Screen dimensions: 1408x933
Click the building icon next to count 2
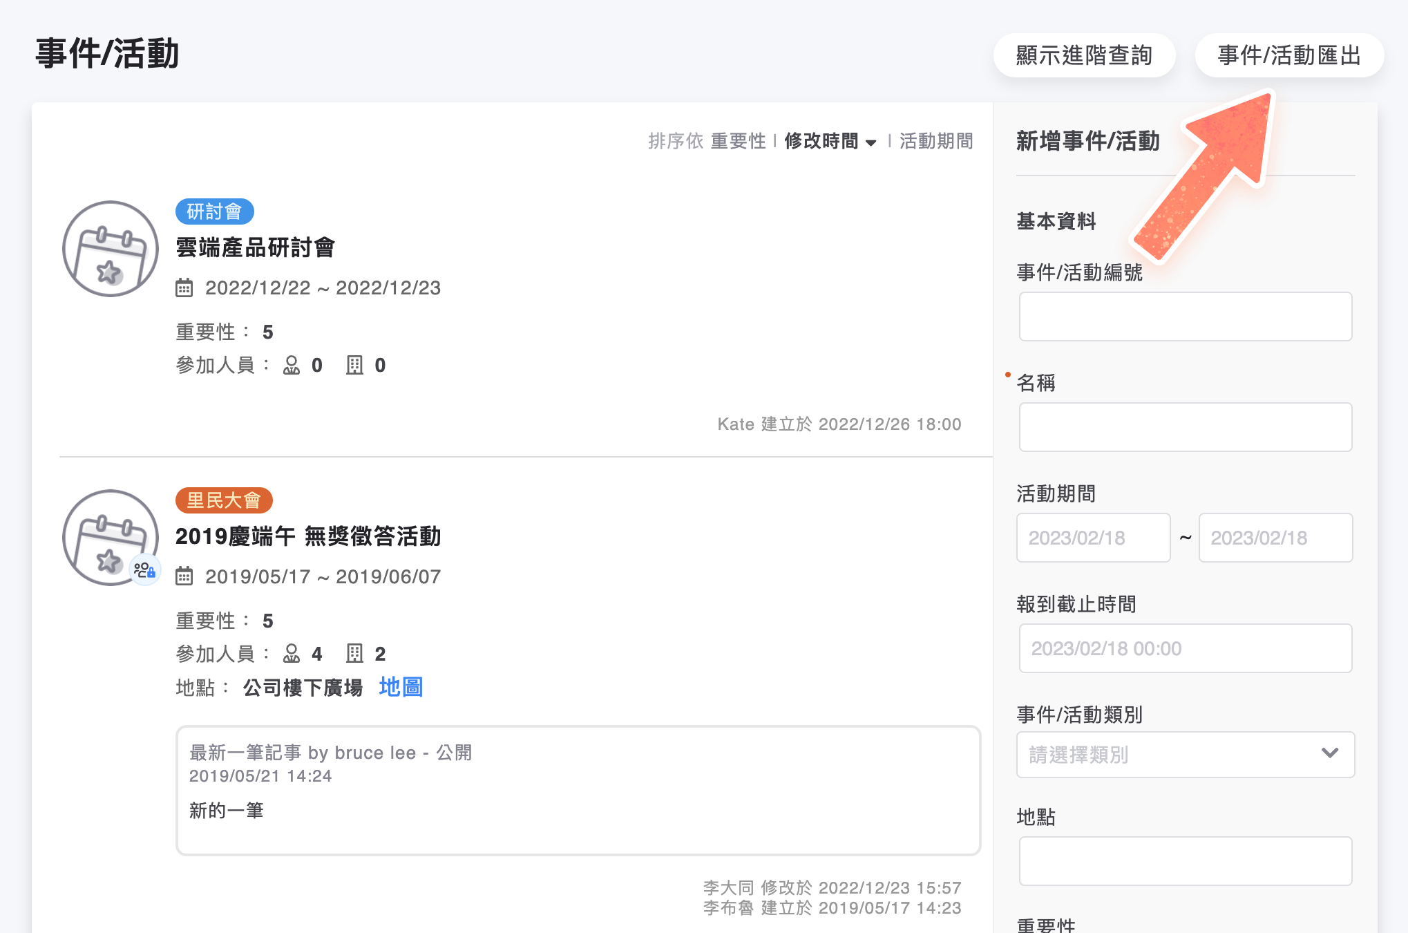click(x=356, y=653)
